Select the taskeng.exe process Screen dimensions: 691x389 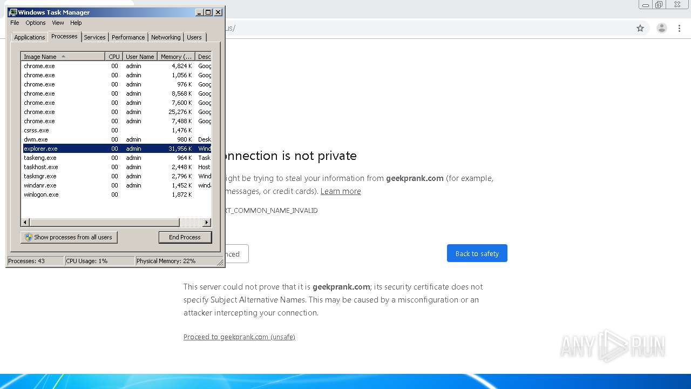click(116, 158)
